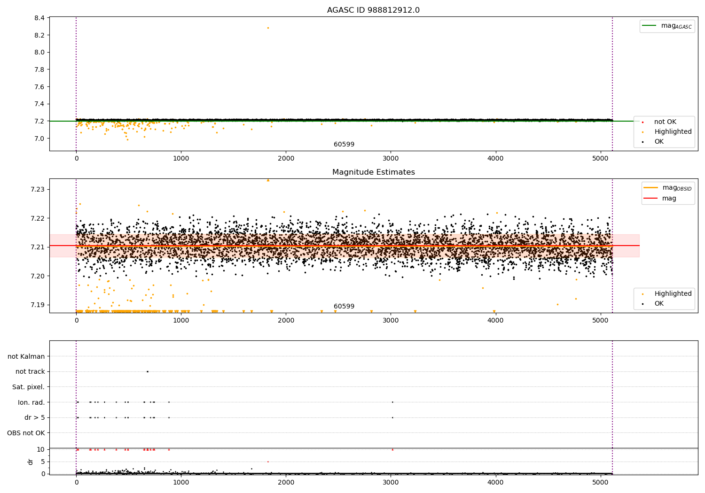The width and height of the screenshot is (705, 493).
Task: Click the '7.0' y-axis tick in top plot
Action: 39,139
